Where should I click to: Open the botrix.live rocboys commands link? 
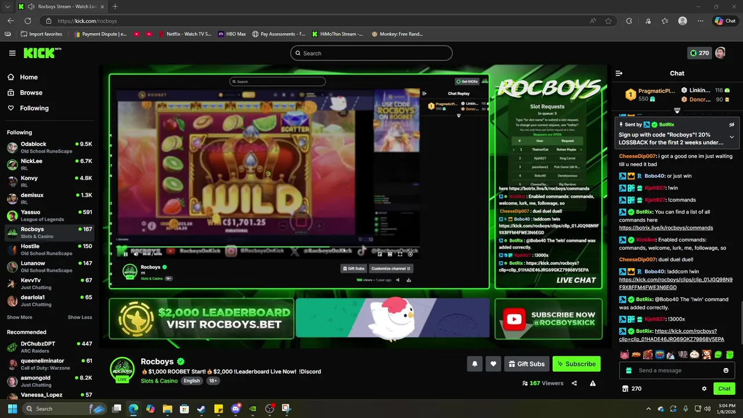tap(666, 228)
